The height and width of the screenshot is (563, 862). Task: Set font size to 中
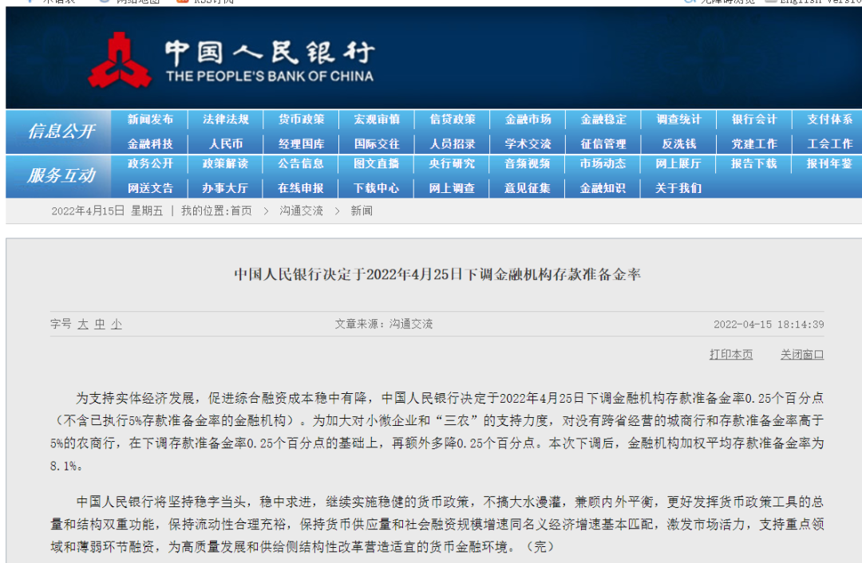100,324
